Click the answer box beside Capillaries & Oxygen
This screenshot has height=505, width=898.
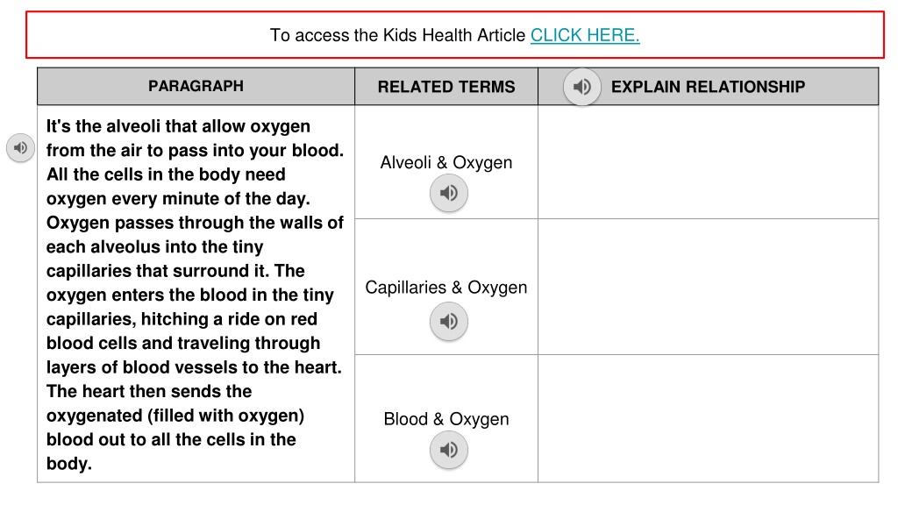point(708,287)
